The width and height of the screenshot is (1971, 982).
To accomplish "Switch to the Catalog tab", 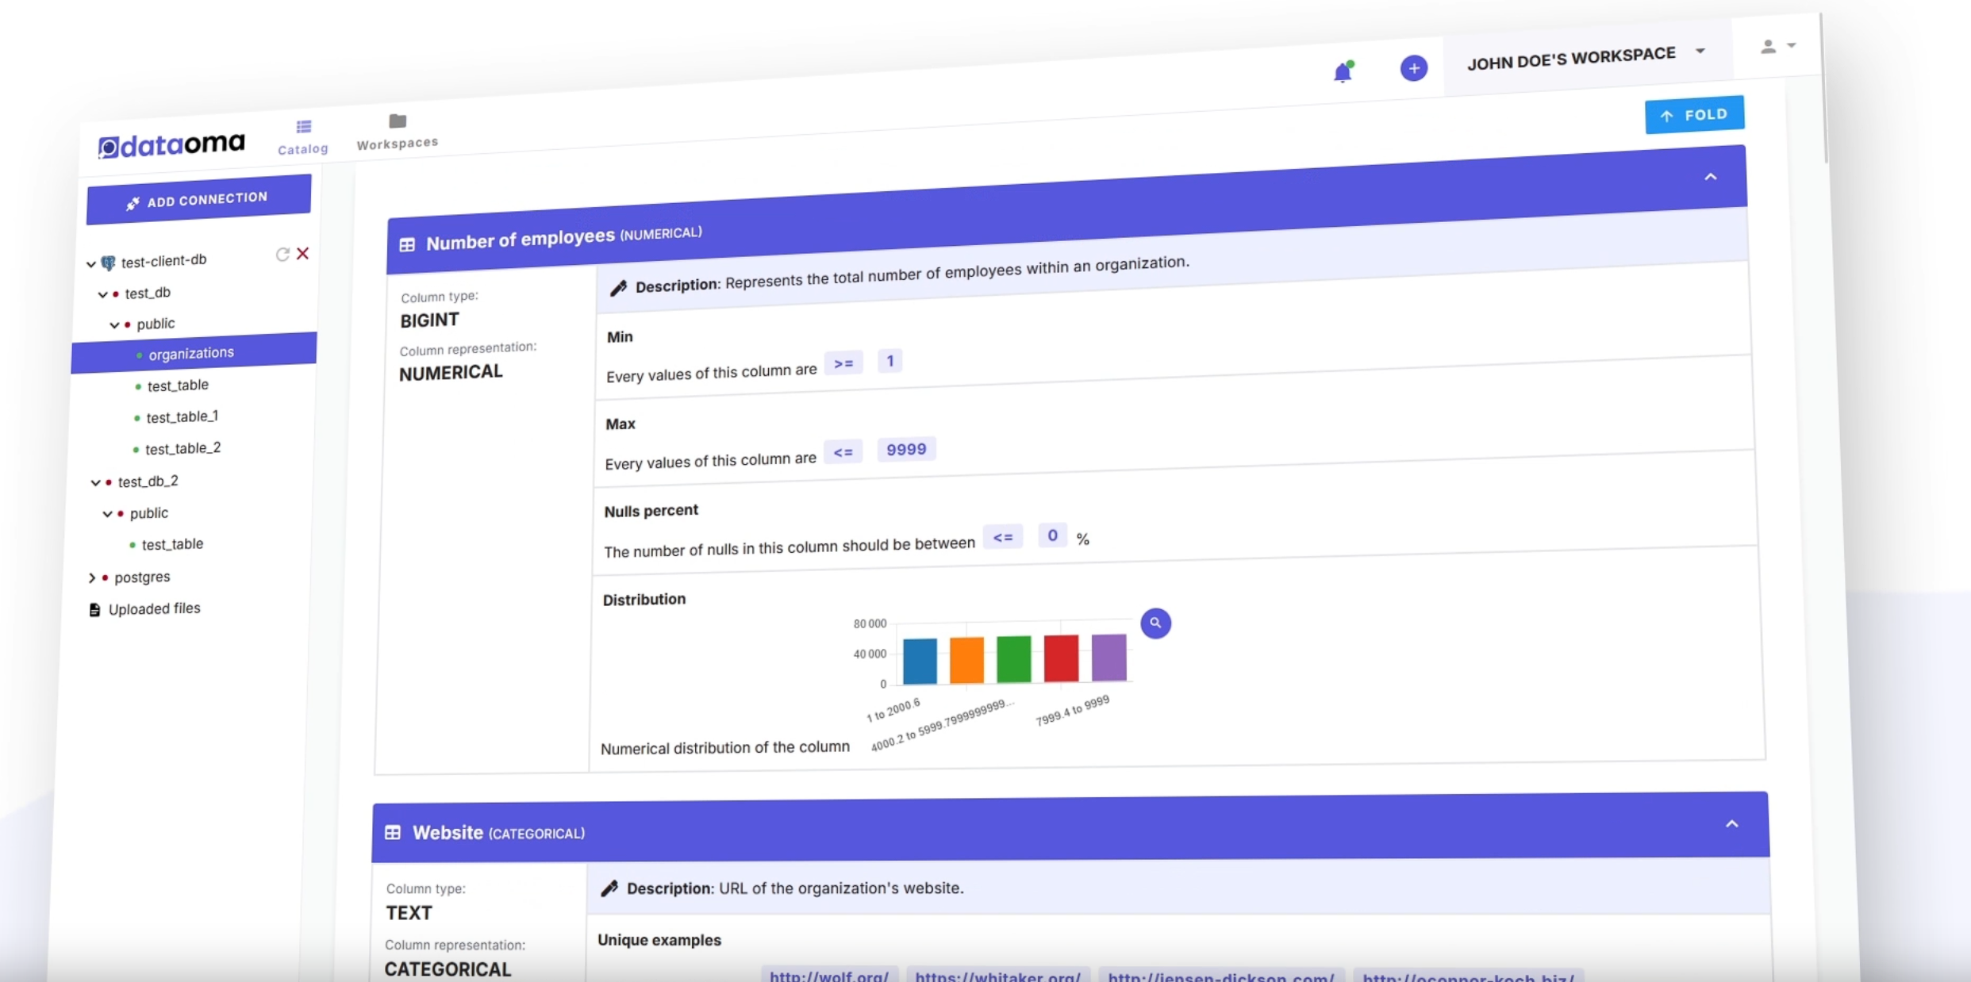I will [x=302, y=134].
